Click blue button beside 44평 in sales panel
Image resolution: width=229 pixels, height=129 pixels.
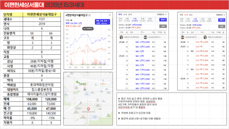163,20
